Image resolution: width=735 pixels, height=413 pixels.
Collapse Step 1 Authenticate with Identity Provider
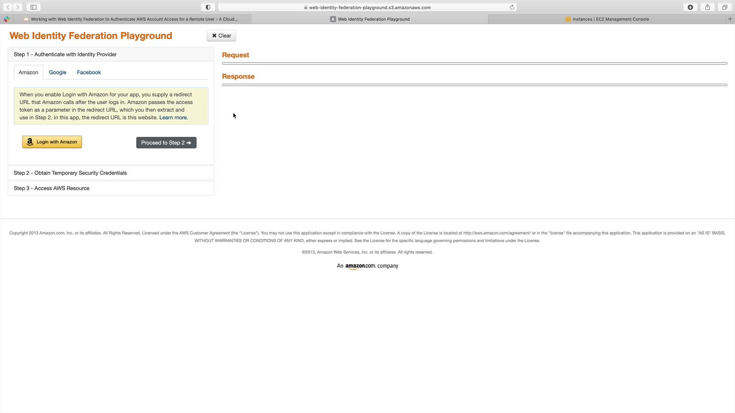coord(111,54)
